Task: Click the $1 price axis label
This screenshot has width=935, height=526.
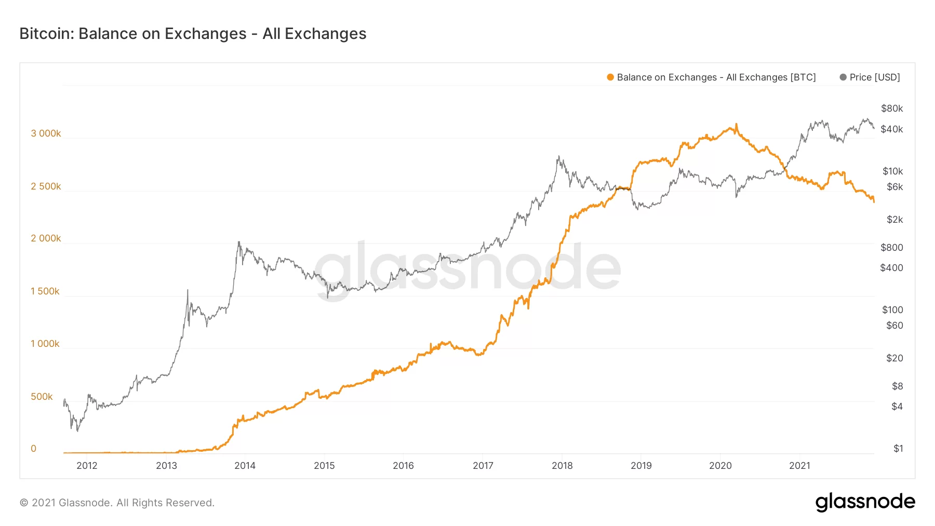Action: click(x=898, y=449)
